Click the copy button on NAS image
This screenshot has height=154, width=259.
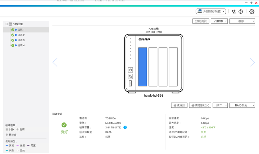click(x=130, y=76)
